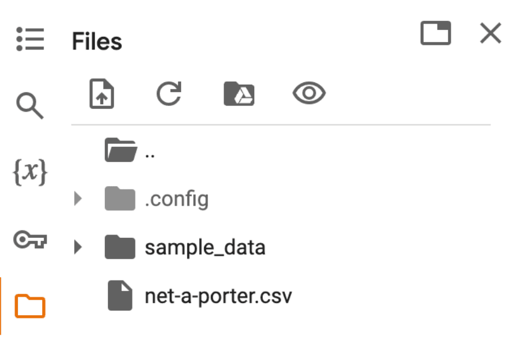Refresh the file browser
The image size is (513, 341).
pos(168,93)
